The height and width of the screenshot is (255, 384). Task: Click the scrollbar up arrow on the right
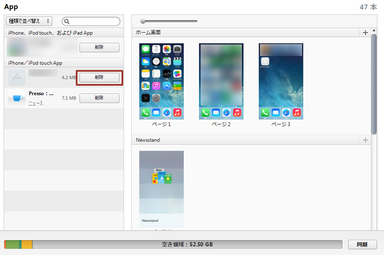click(374, 30)
